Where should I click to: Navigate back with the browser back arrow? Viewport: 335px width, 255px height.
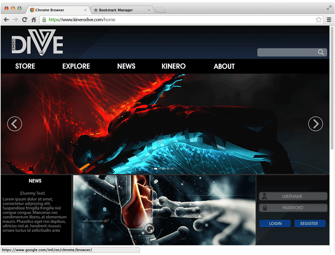pos(6,19)
